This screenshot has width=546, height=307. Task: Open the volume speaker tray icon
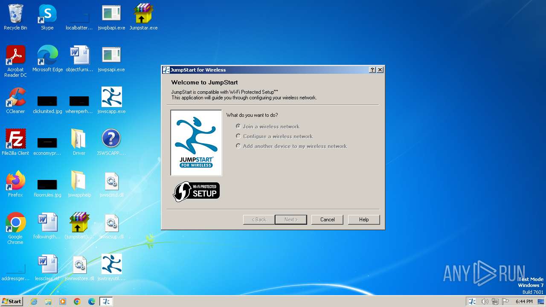[485, 301]
